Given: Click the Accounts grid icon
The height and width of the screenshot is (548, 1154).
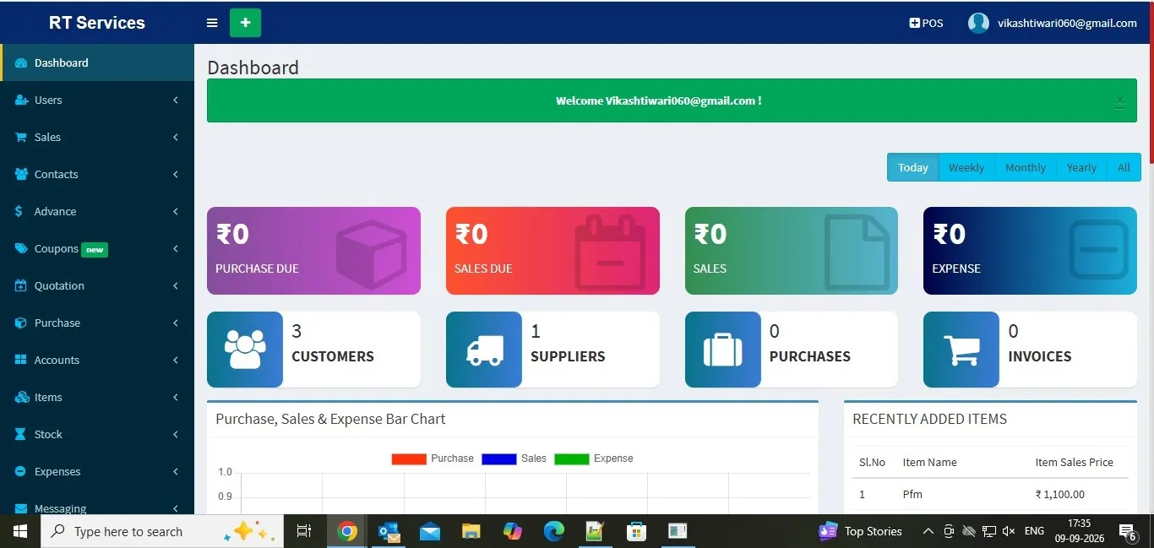Looking at the screenshot, I should (21, 361).
